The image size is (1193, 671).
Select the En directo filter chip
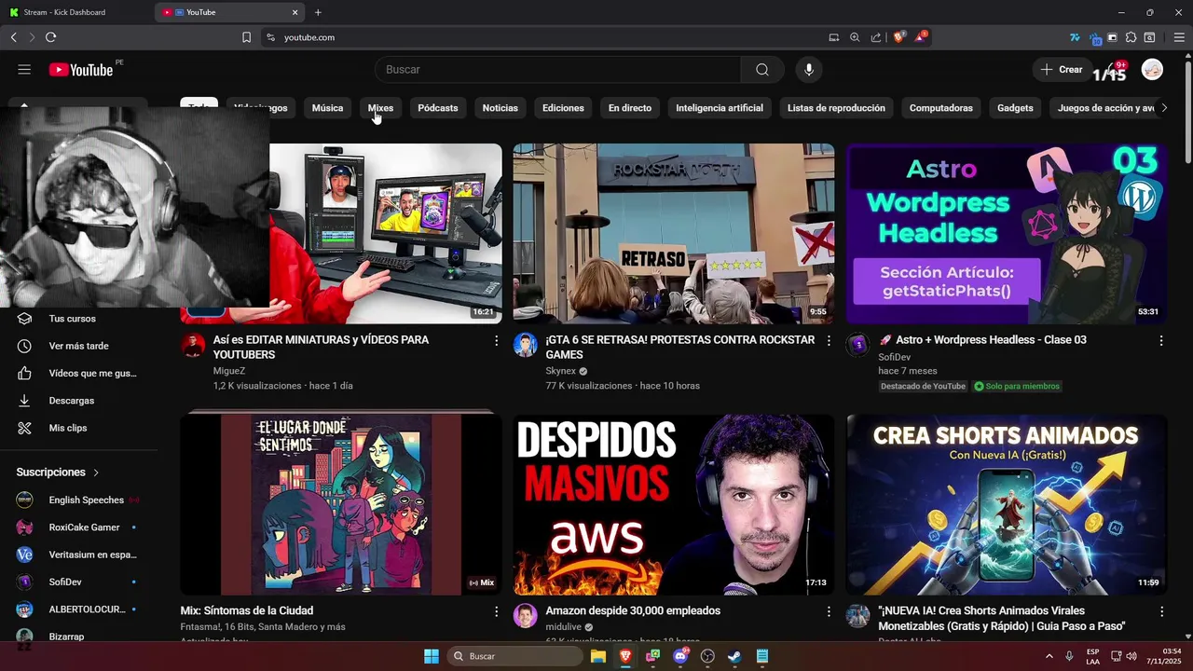(630, 108)
